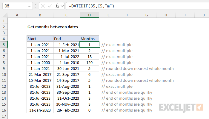The image size is (209, 119).
Task: Click start date cell '15-Mar-2017'
Action: [x=40, y=81]
